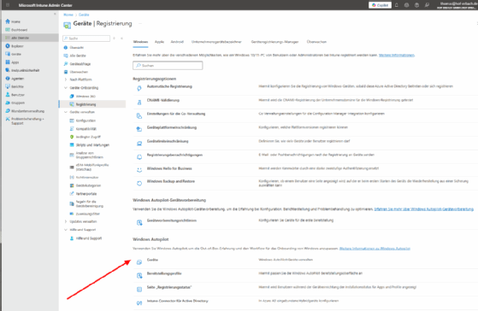Switch to the Android tab
The image size is (478, 311).
click(x=177, y=42)
